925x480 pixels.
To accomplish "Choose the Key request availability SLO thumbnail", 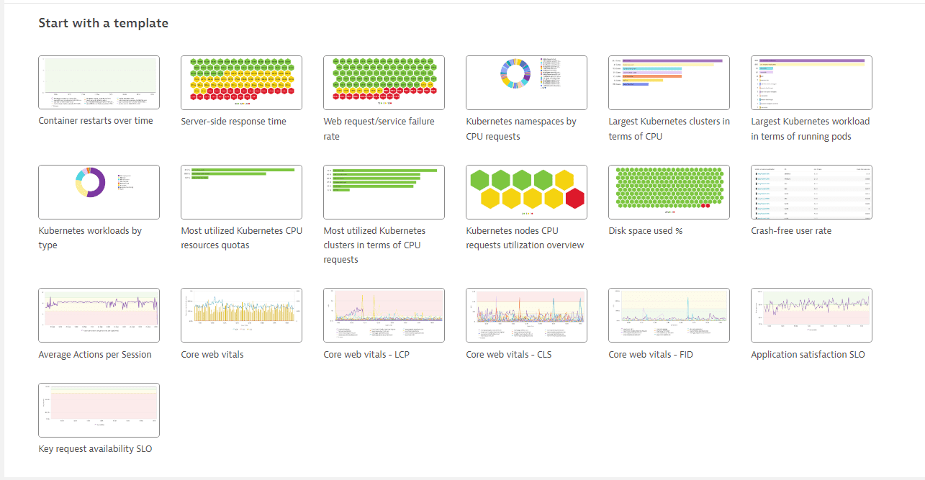I will (99, 410).
